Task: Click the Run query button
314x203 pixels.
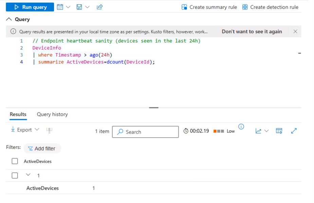Action: tap(29, 7)
